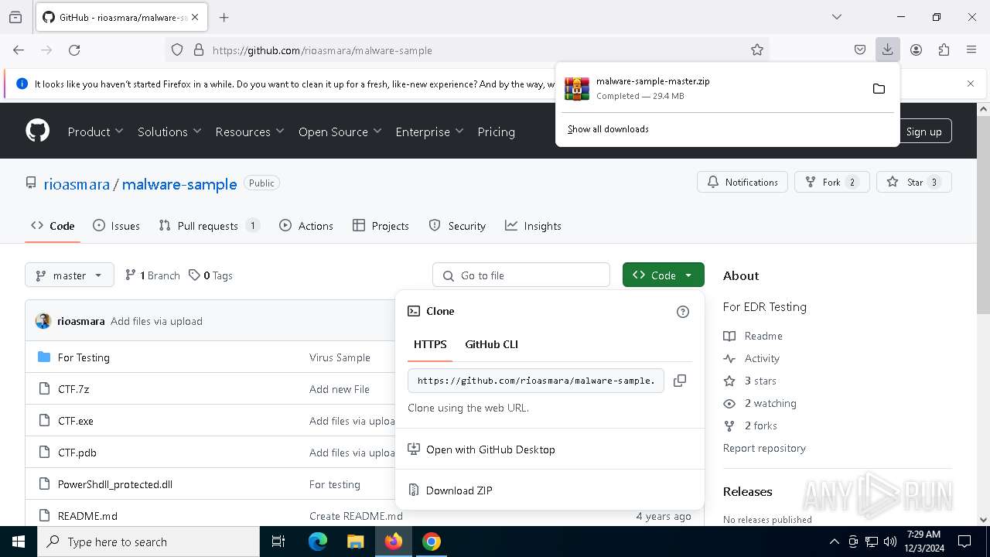This screenshot has width=990, height=557.
Task: Expand the Enterprise menu
Action: (x=429, y=132)
